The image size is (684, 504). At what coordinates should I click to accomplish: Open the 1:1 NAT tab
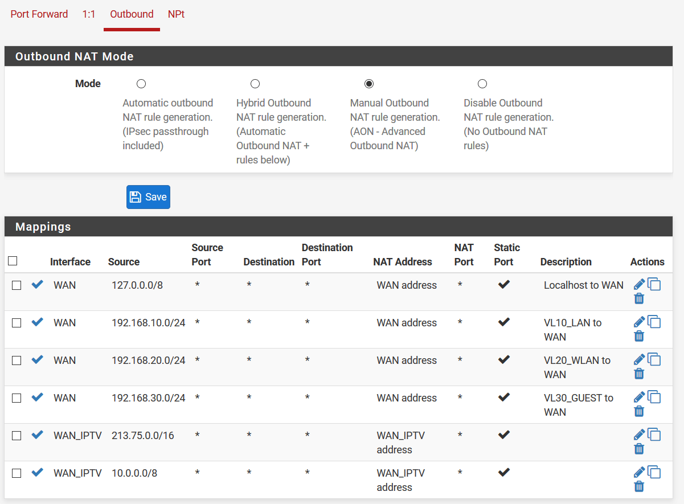(89, 14)
